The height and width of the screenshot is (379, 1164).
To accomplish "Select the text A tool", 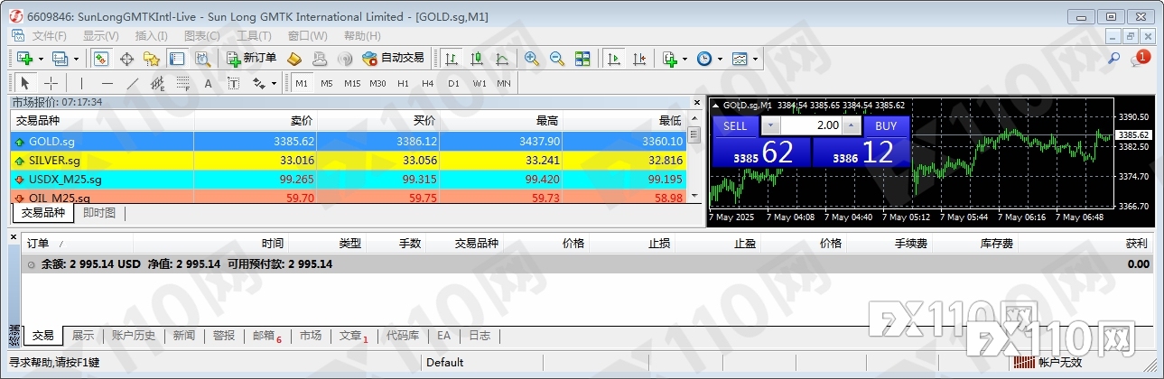I will tap(208, 83).
